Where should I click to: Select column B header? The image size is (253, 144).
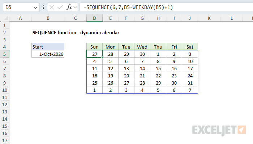pyautogui.click(x=48, y=18)
